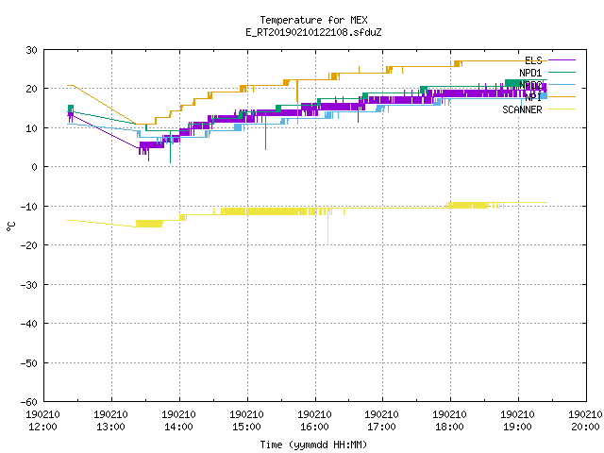Click the y-axis tick value -20
The height and width of the screenshot is (453, 604).
(29, 245)
